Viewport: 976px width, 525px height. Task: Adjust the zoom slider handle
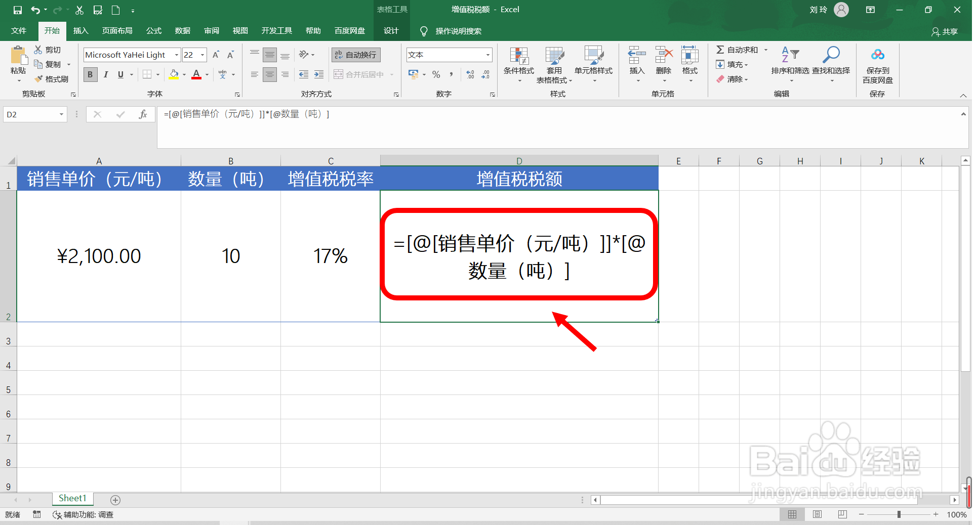(899, 514)
